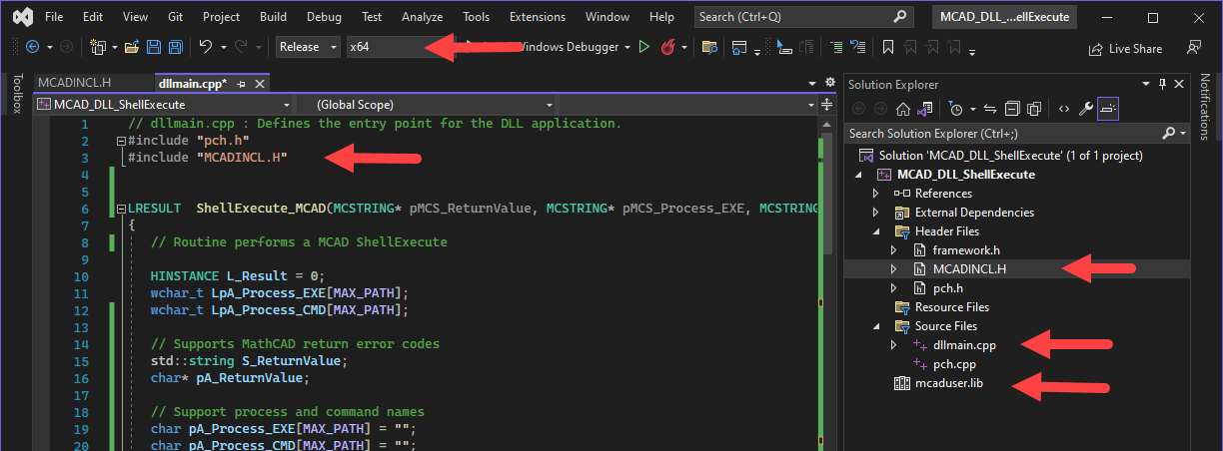
Task: Click the Undo arrow icon
Action: [x=205, y=47]
